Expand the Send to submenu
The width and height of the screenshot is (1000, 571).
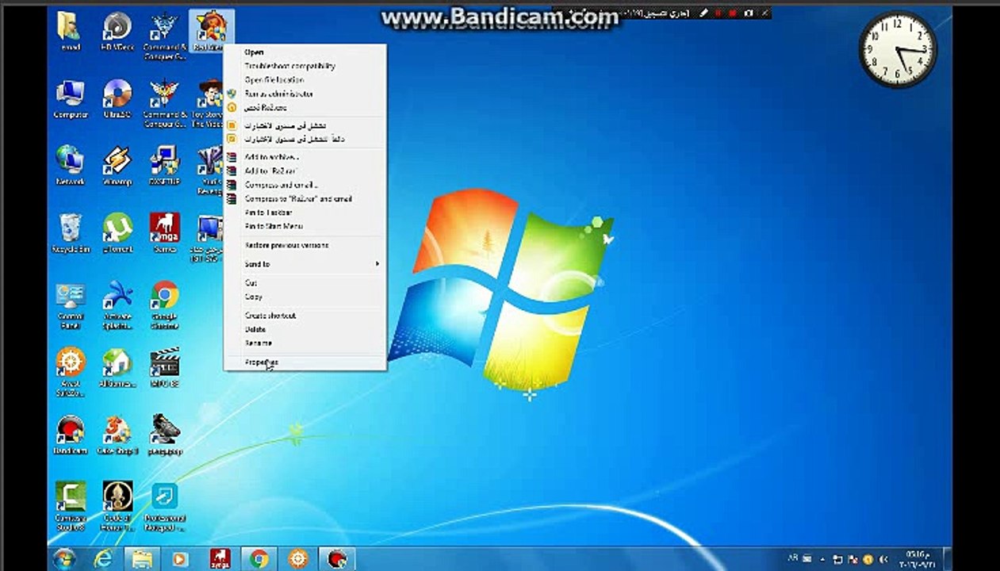pos(305,264)
